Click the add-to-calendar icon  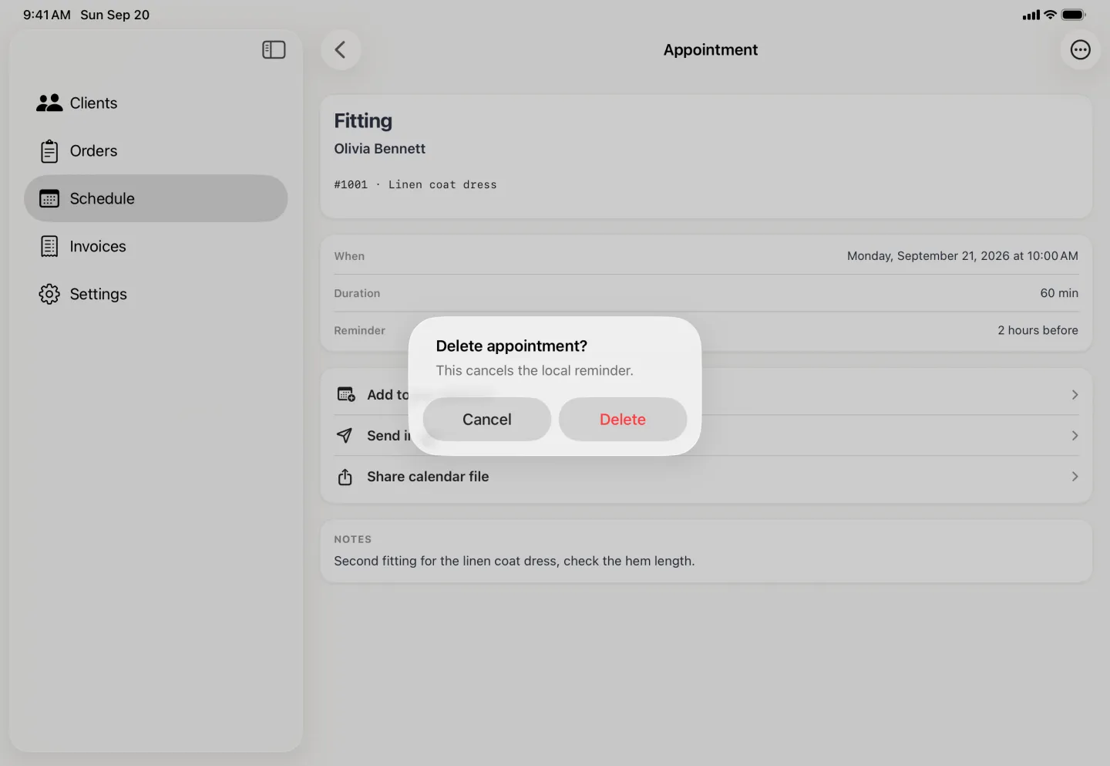click(346, 395)
